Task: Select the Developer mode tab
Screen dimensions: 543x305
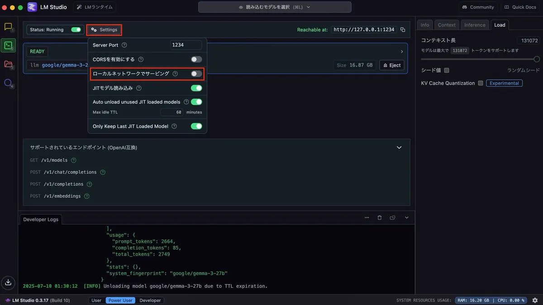Action: tap(150, 300)
